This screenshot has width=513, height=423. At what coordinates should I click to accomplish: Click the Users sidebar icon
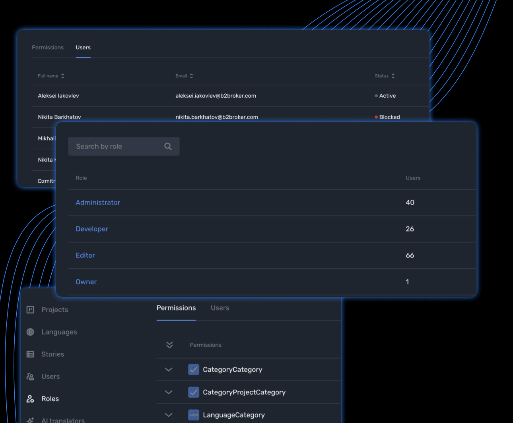(30, 376)
